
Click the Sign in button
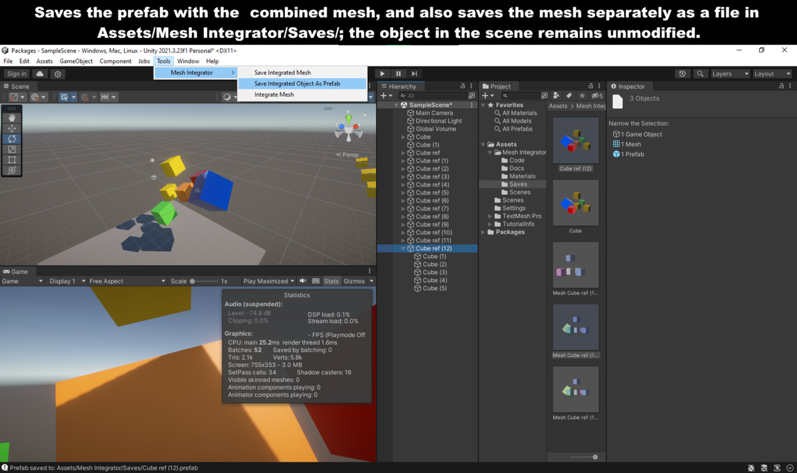[x=17, y=74]
